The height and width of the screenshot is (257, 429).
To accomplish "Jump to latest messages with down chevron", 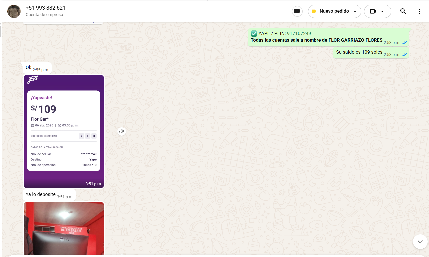I will (420, 242).
